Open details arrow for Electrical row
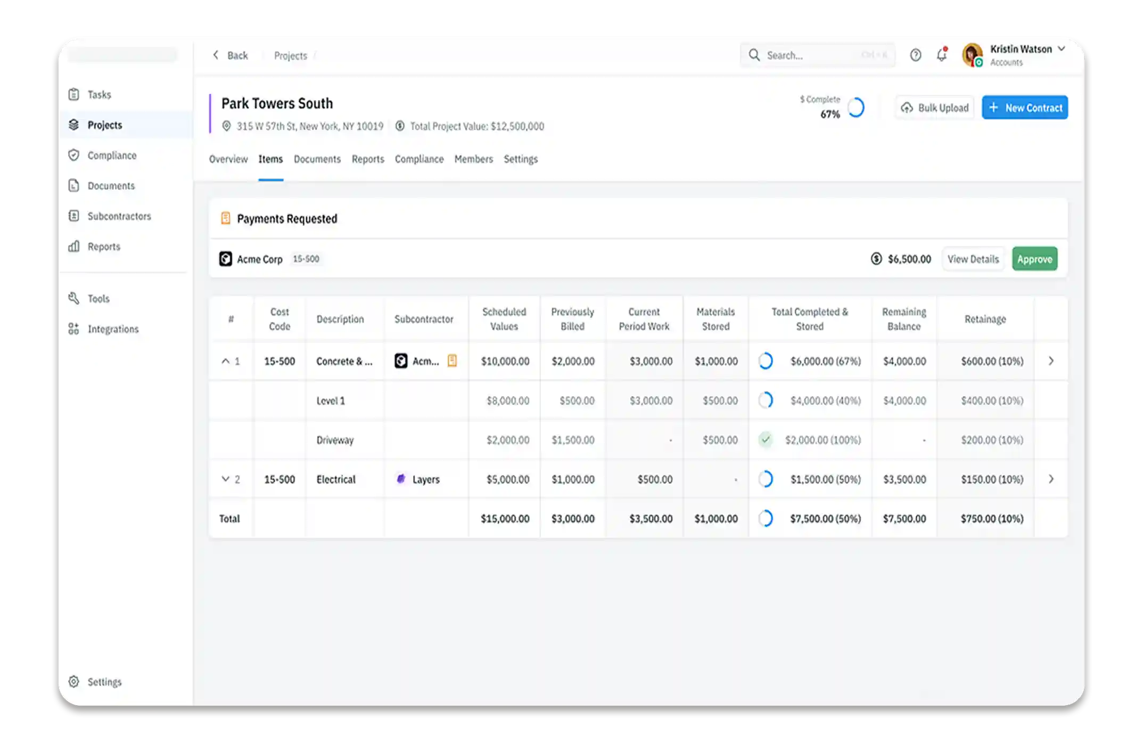This screenshot has height=744, width=1143. tap(1051, 479)
